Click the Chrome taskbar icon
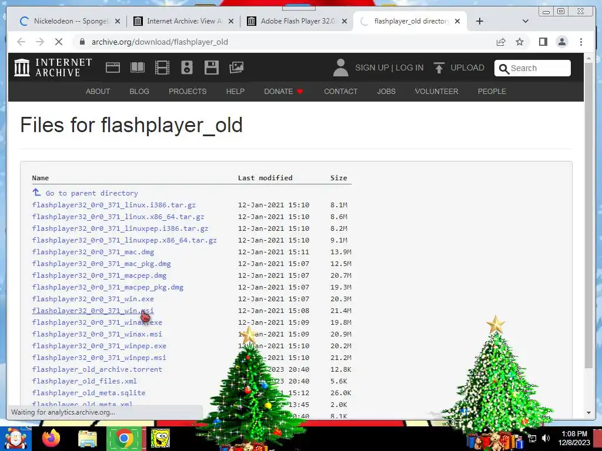The width and height of the screenshot is (602, 451). [123, 438]
